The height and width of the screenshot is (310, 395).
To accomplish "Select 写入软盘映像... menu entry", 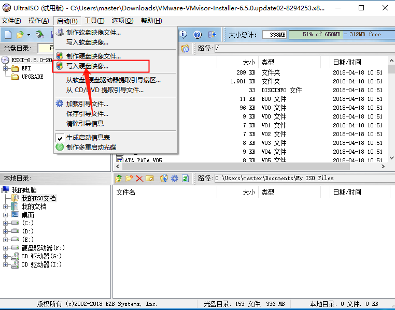I will 116,42.
